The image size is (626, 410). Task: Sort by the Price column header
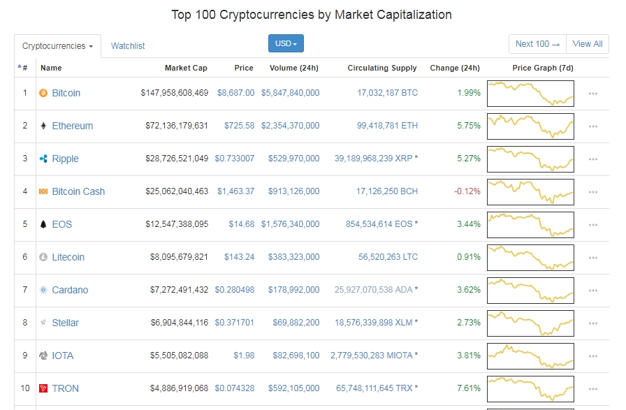click(x=244, y=68)
